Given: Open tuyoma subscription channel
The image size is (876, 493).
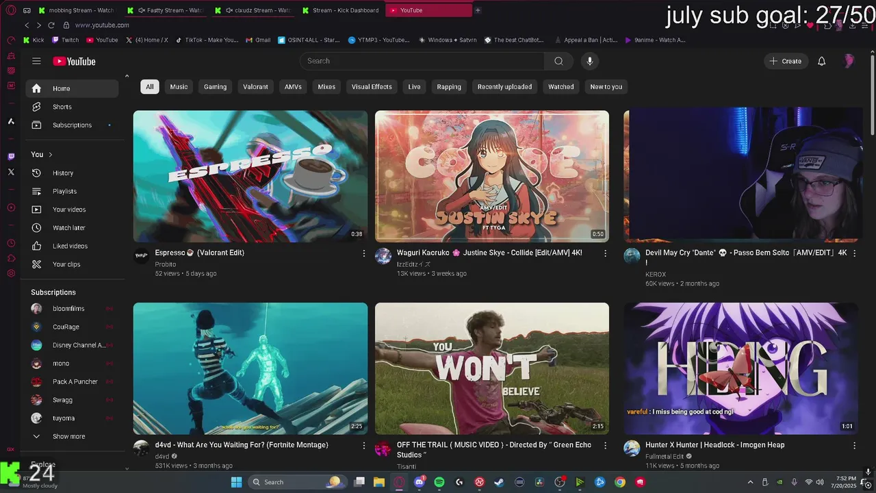Looking at the screenshot, I should [72, 418].
